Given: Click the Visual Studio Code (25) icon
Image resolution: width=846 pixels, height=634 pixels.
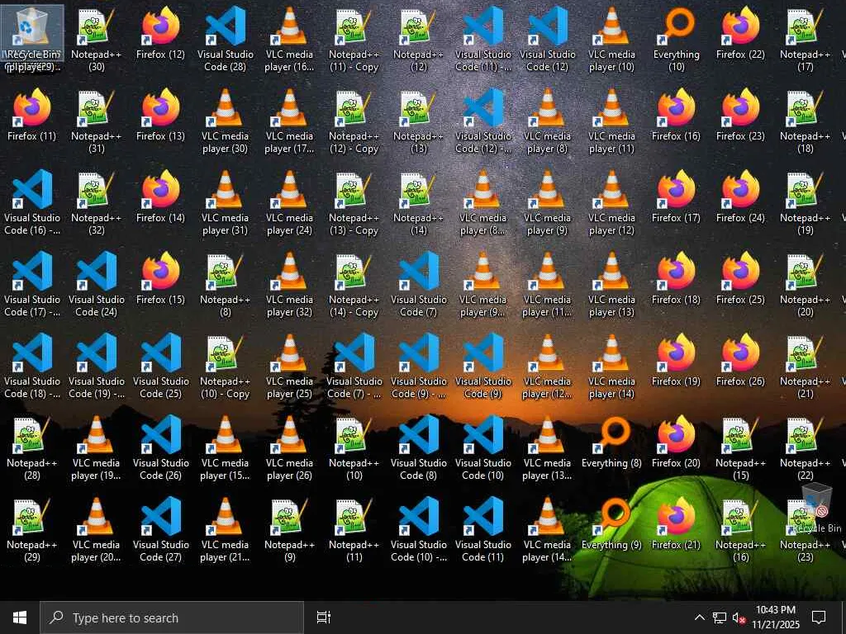Looking at the screenshot, I should [160, 367].
